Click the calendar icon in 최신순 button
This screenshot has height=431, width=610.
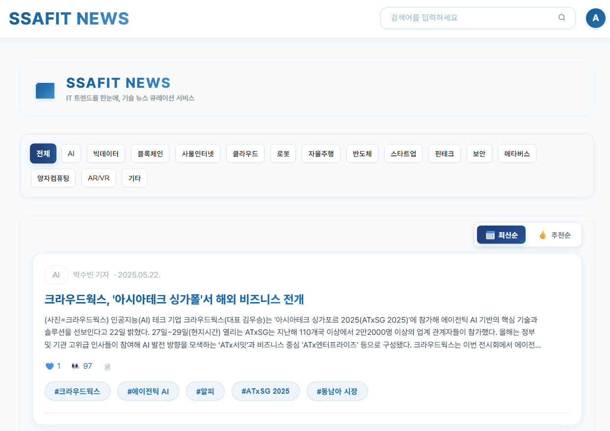click(x=490, y=234)
